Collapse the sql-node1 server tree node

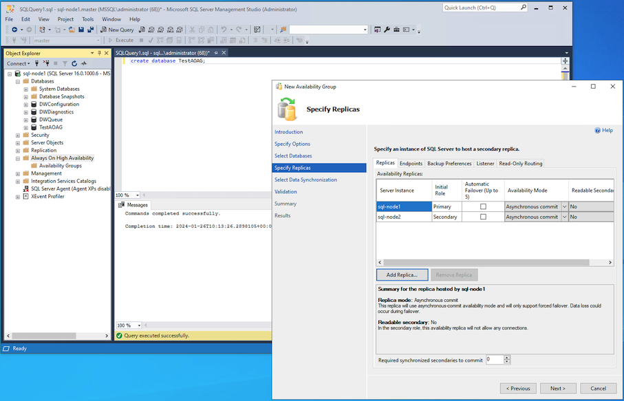10,74
